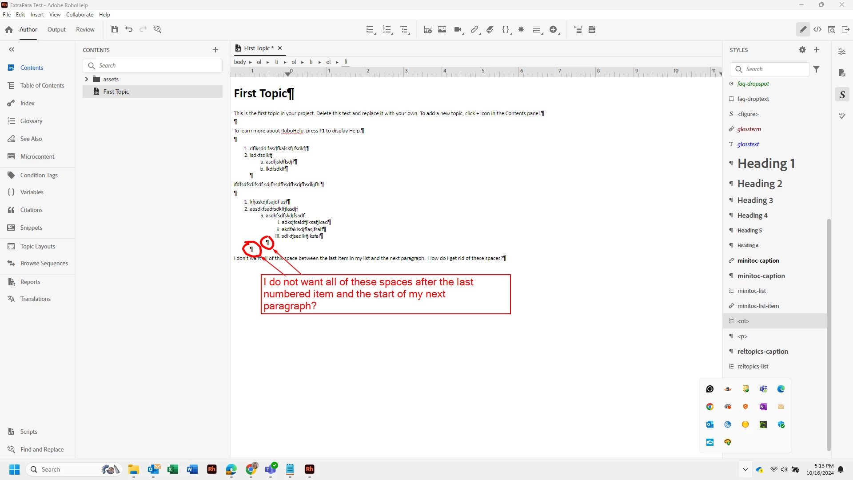
Task: Insert an image via toolbar icon
Action: [x=442, y=29]
